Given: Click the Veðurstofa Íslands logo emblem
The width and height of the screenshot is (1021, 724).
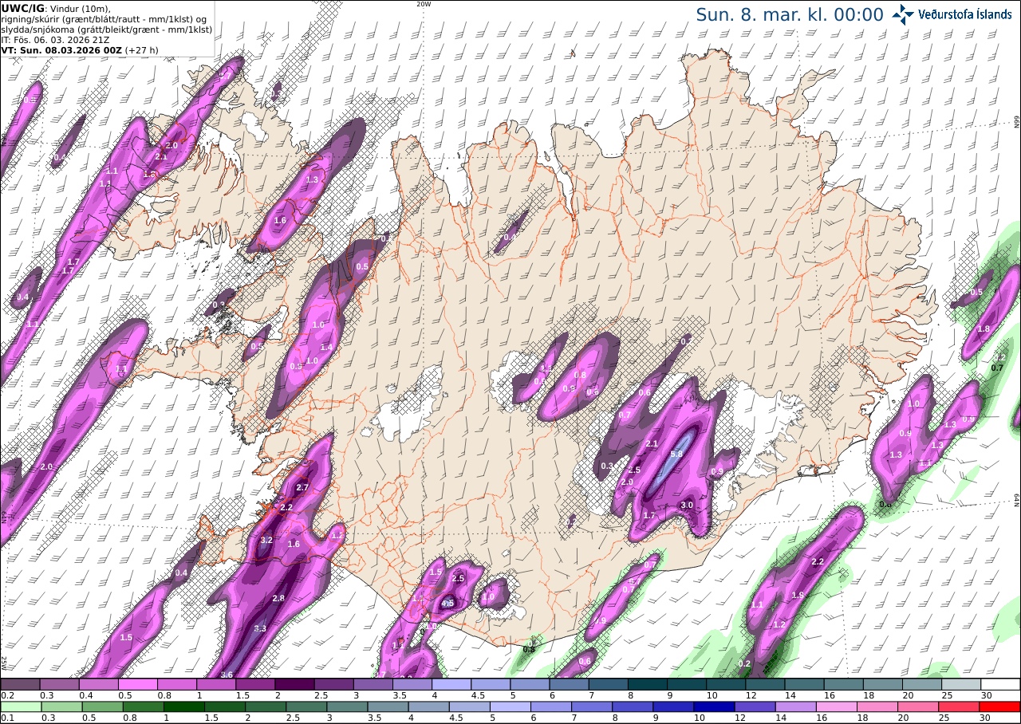Looking at the screenshot, I should click(903, 14).
